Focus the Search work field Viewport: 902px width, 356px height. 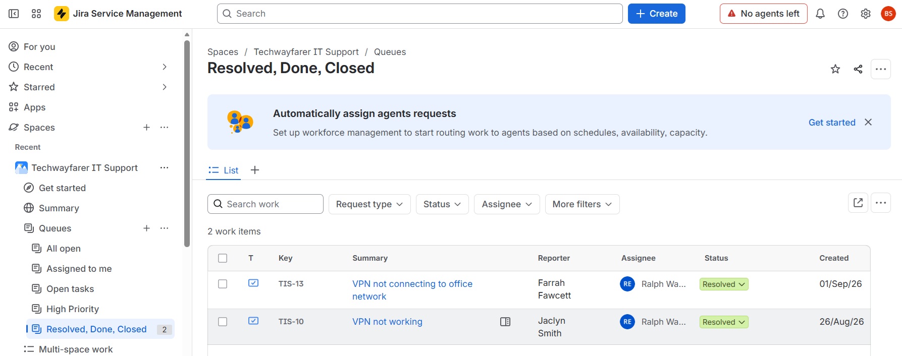coord(266,204)
